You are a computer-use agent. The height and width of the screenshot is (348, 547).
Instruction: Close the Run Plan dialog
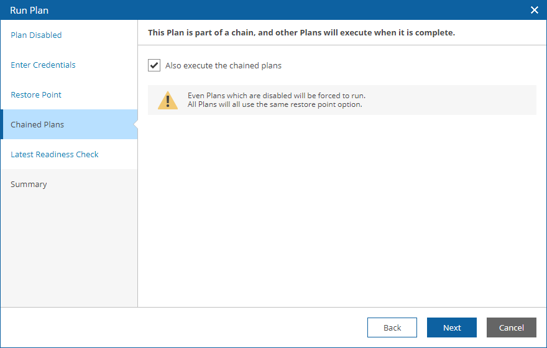point(534,10)
